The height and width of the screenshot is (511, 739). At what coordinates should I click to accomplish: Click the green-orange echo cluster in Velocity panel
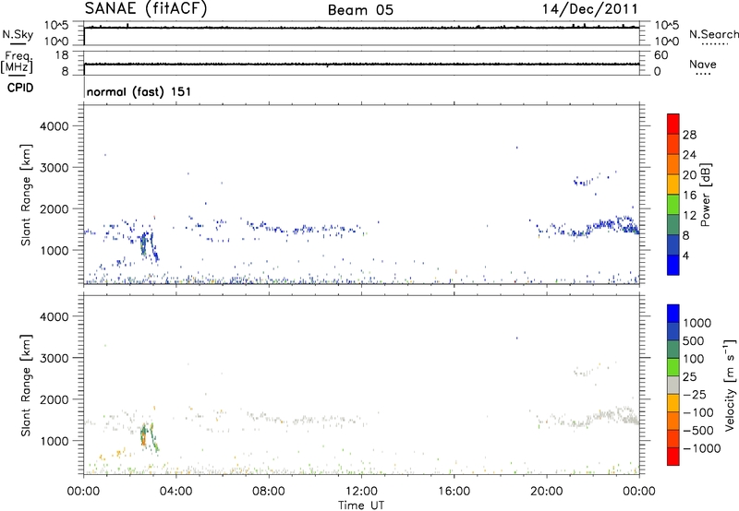click(149, 436)
